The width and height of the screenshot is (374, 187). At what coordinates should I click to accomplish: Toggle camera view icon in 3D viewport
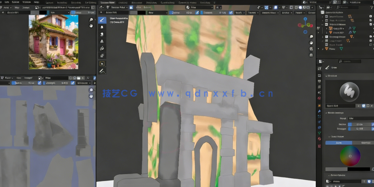tap(311, 49)
